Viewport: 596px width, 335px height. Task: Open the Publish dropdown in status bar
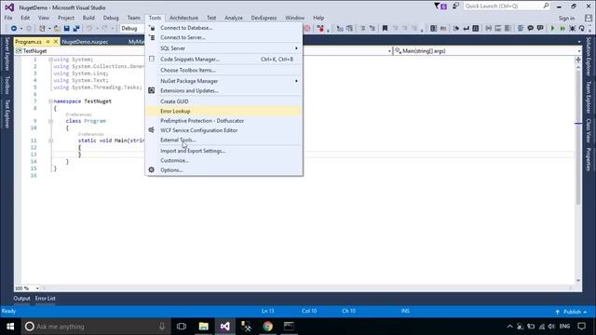[571, 312]
